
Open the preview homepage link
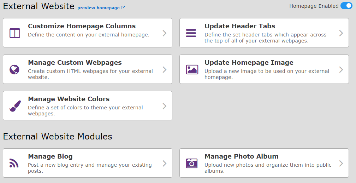click(x=99, y=8)
